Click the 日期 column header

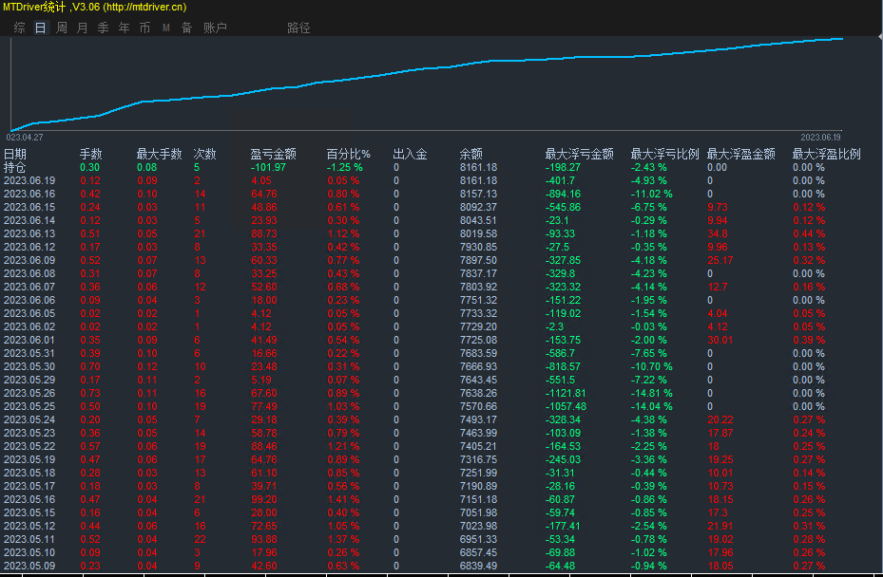coord(15,154)
